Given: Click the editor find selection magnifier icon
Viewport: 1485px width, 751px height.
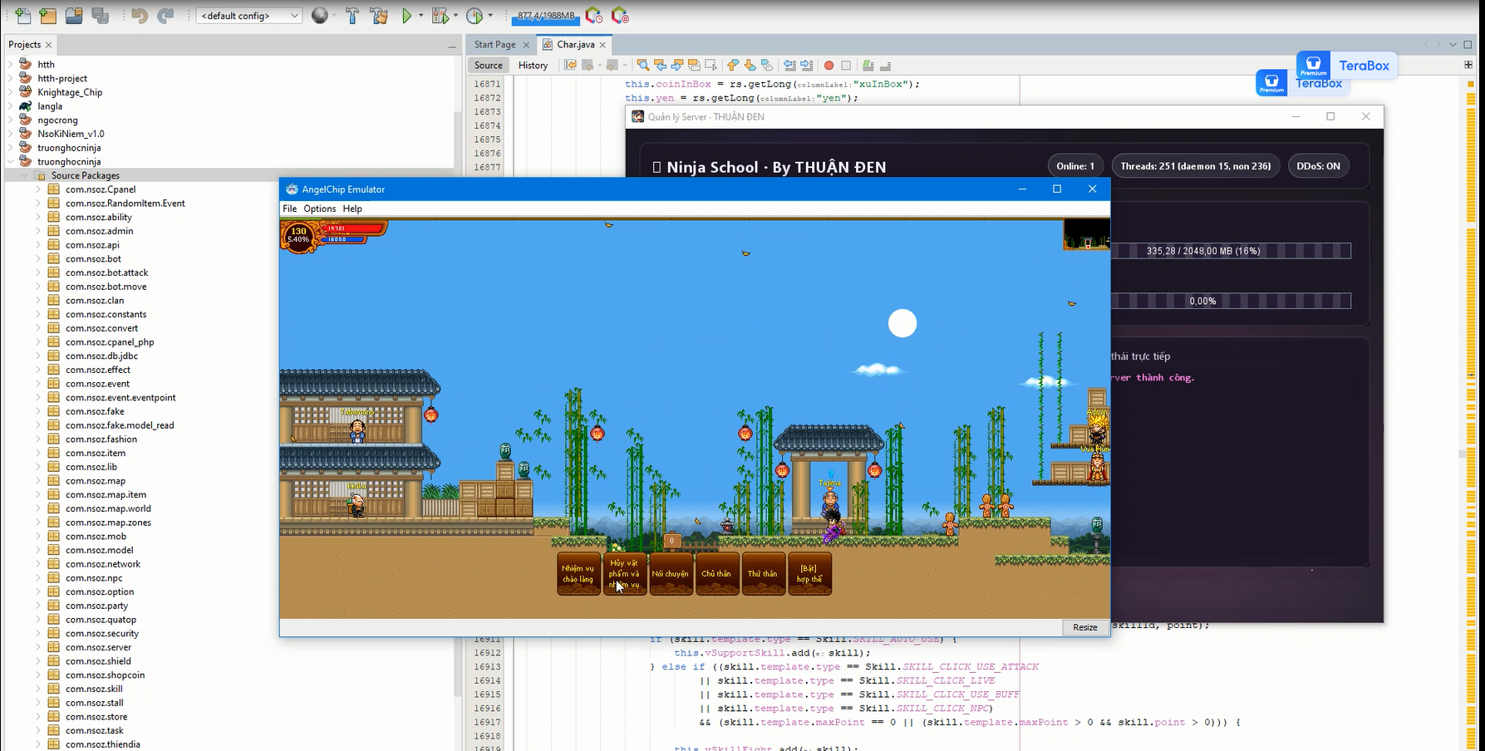Looking at the screenshot, I should (x=642, y=65).
